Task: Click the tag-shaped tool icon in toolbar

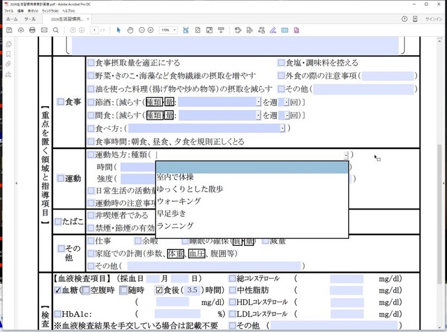Action: pyautogui.click(x=238, y=30)
